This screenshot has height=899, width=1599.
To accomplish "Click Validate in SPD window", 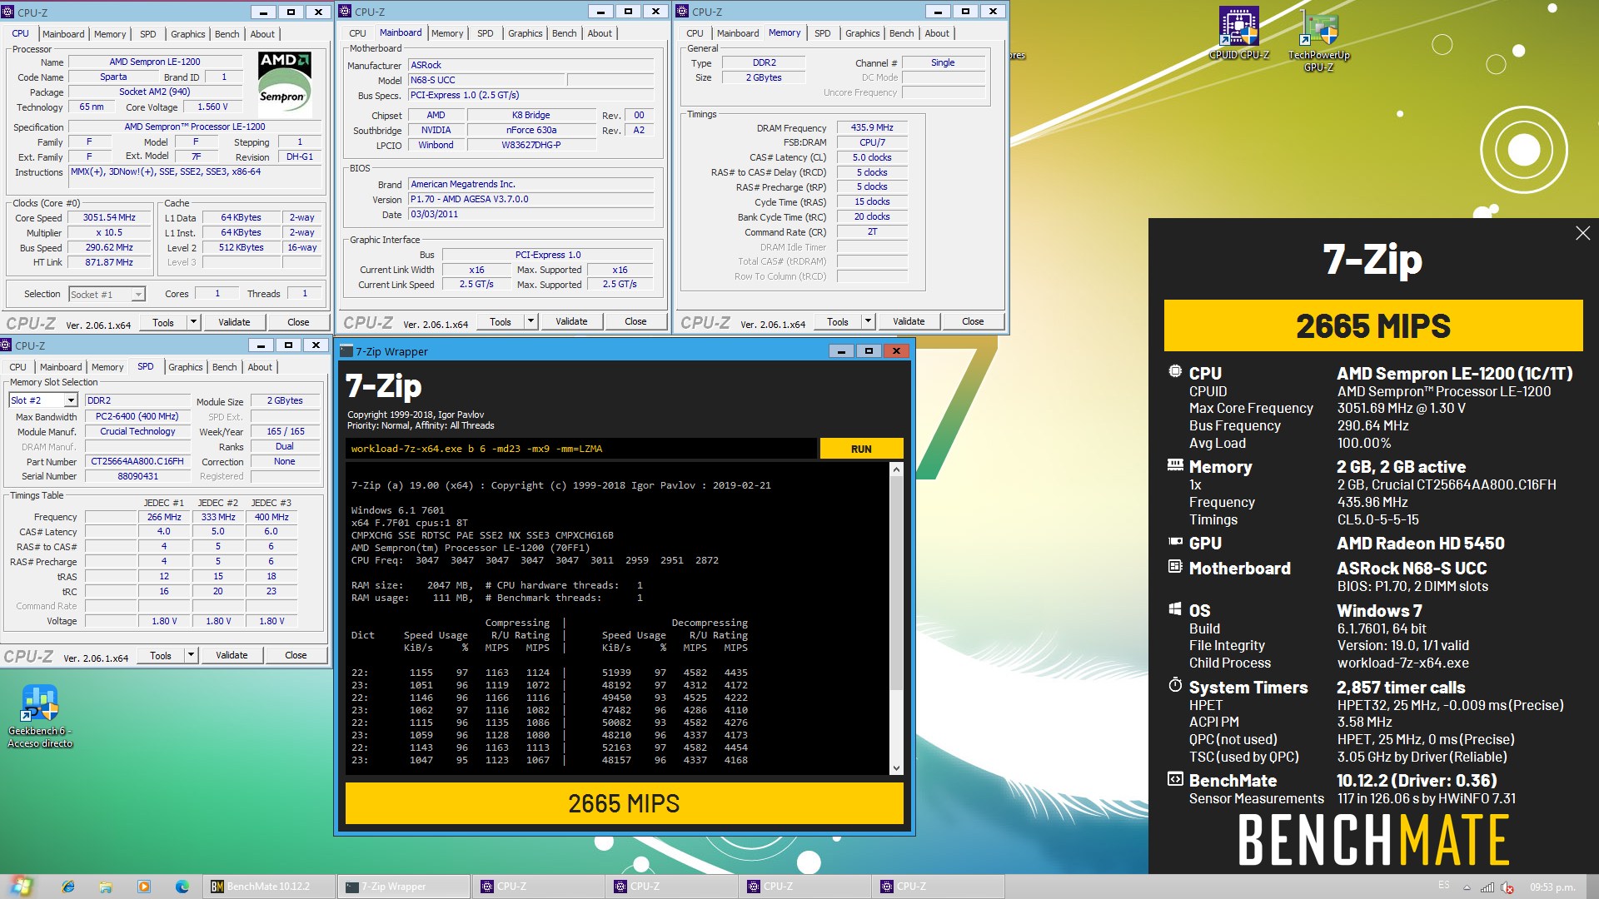I will tap(232, 655).
